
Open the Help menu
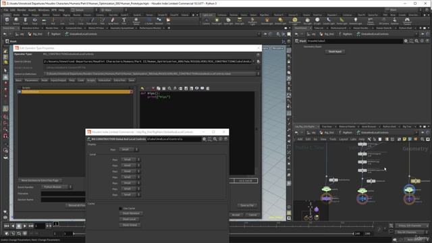61,10
